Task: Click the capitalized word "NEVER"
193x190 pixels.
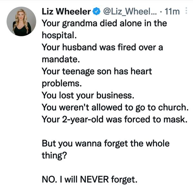Action: point(94,179)
